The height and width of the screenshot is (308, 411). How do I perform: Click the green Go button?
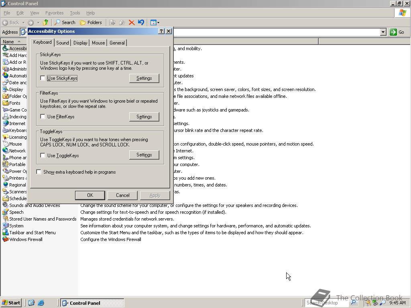[397, 32]
